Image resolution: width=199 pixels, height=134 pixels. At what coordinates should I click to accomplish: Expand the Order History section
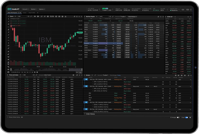point(90,114)
